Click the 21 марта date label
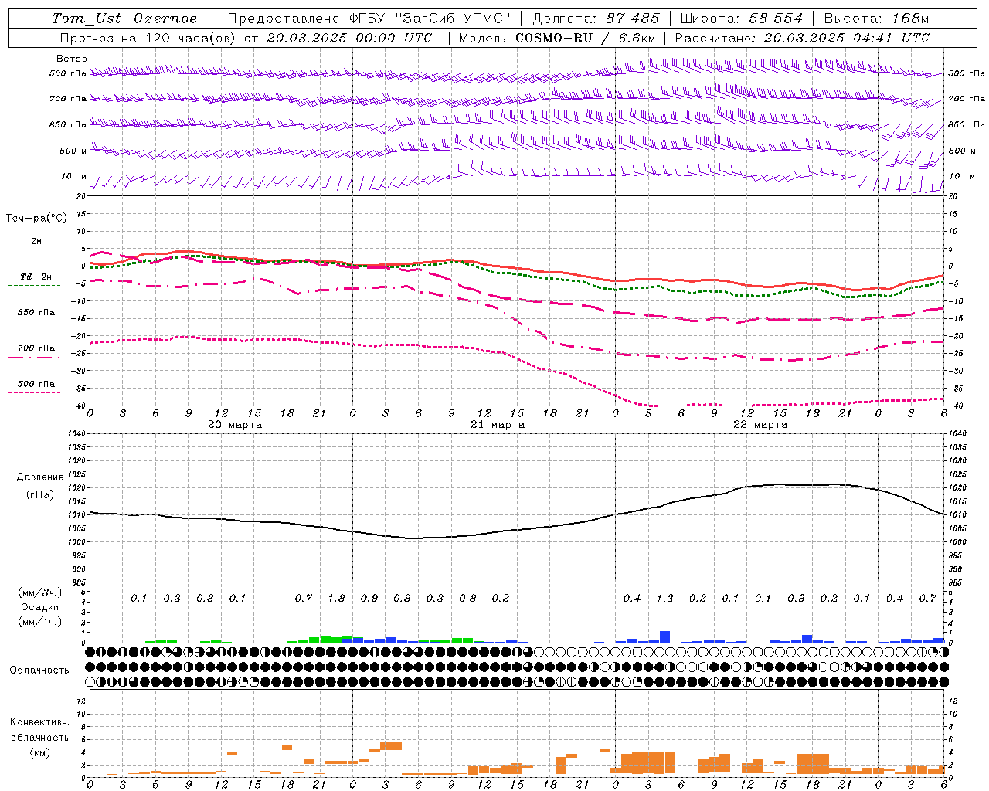989x791 pixels. point(498,425)
